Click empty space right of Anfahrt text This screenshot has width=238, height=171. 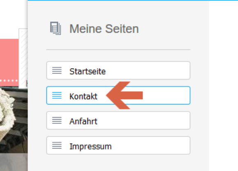pos(144,120)
